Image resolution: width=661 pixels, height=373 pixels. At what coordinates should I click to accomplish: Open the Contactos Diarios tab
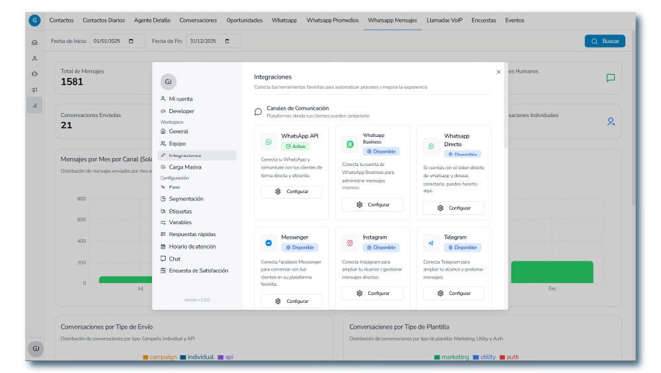pyautogui.click(x=104, y=21)
